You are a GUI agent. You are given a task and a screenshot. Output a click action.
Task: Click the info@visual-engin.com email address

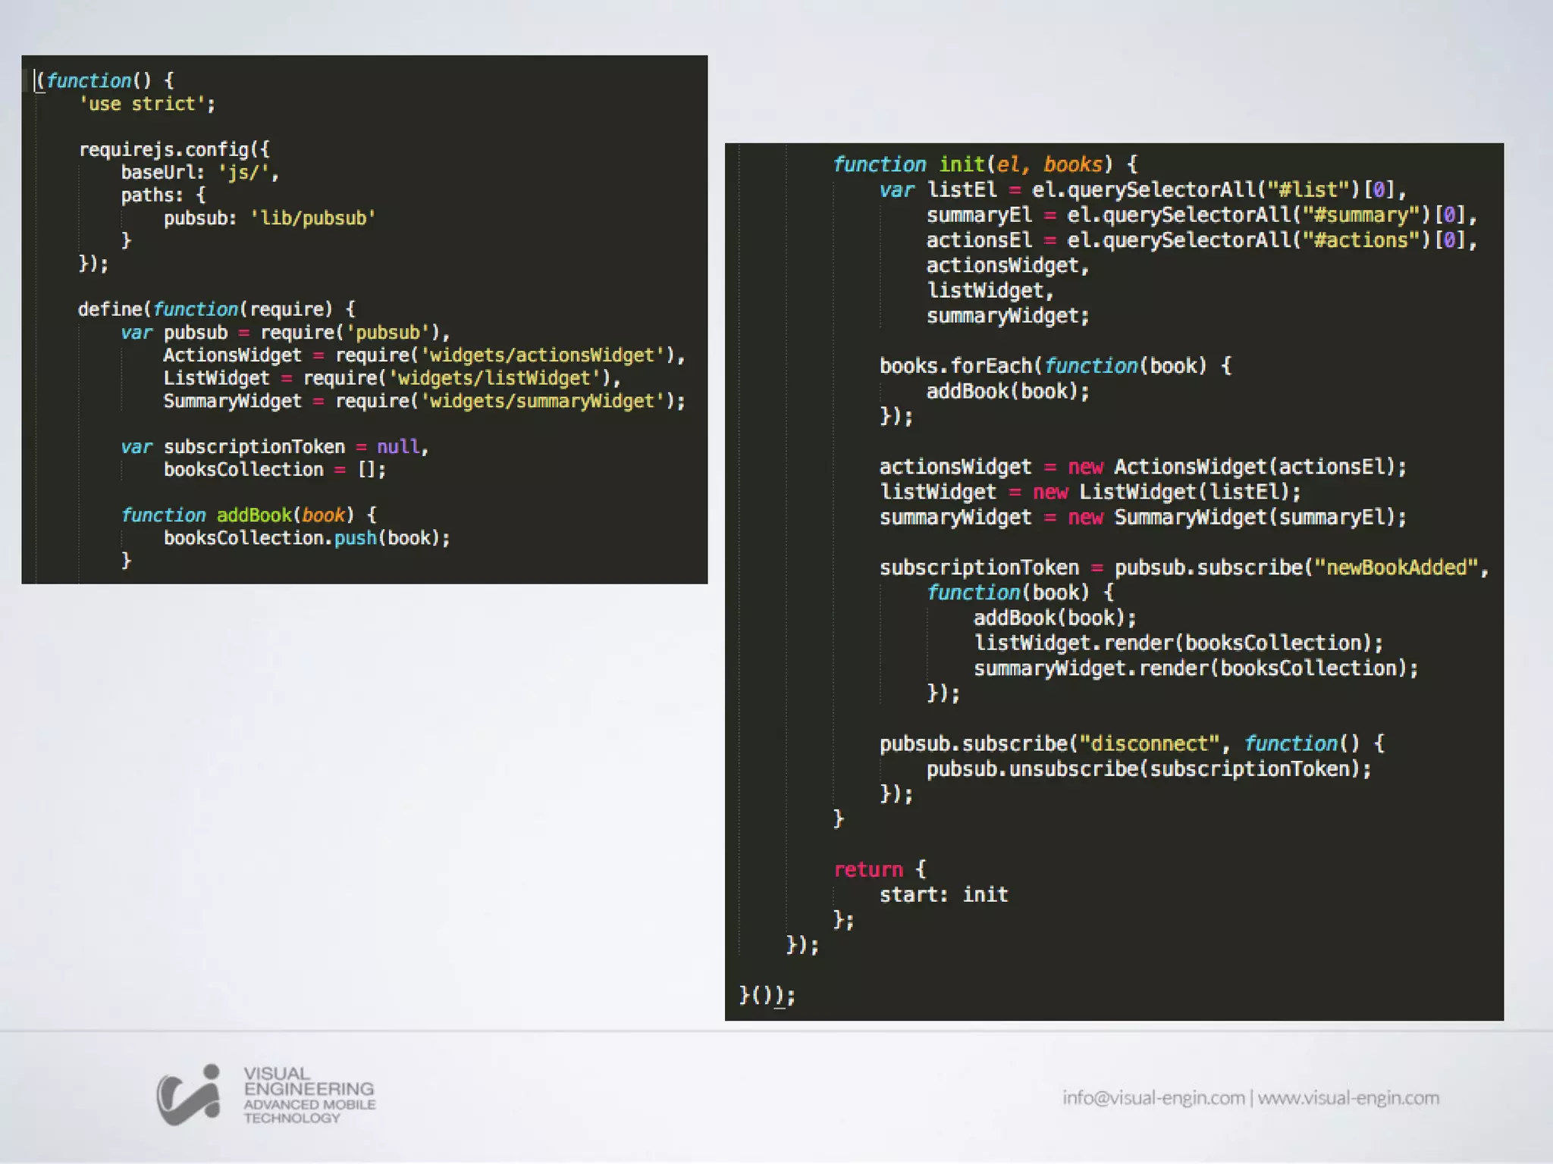pyautogui.click(x=1153, y=1097)
